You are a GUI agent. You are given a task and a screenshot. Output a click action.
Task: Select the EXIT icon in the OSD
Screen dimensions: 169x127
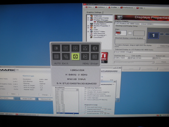[95, 56]
